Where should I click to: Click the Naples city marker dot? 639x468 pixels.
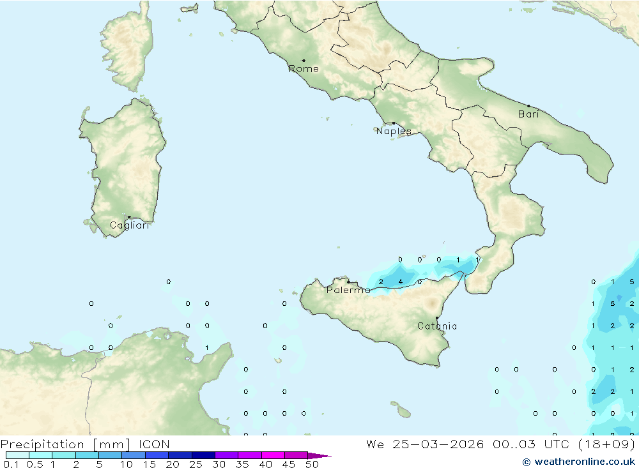394,123
